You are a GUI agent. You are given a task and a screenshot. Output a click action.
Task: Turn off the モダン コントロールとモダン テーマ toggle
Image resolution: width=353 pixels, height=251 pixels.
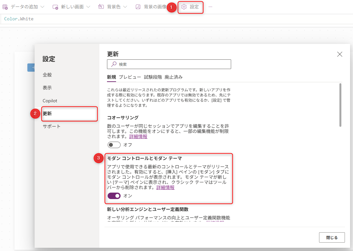[114, 196]
